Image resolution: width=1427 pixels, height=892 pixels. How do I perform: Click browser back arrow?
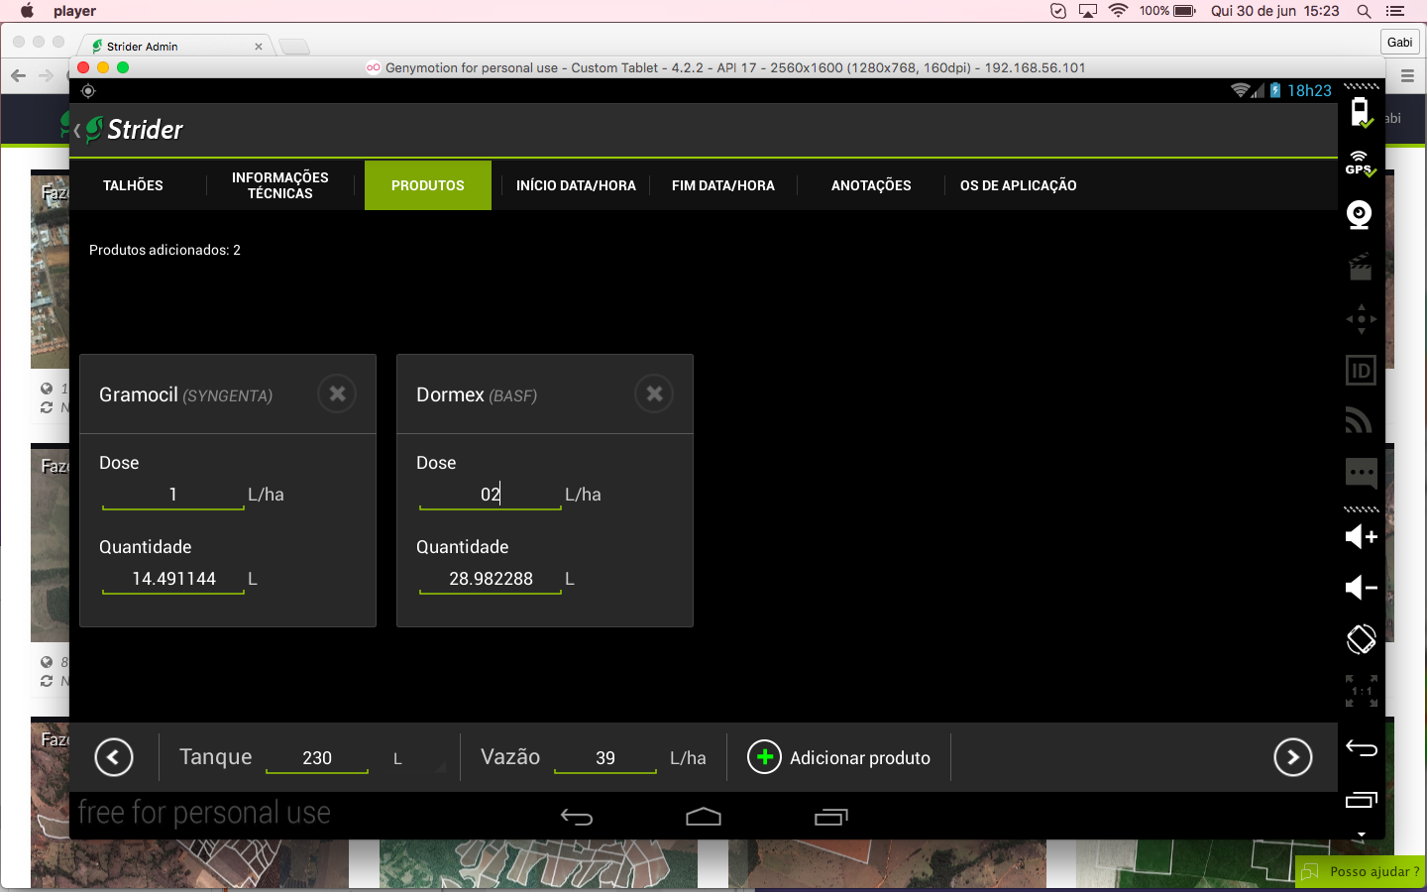[18, 75]
